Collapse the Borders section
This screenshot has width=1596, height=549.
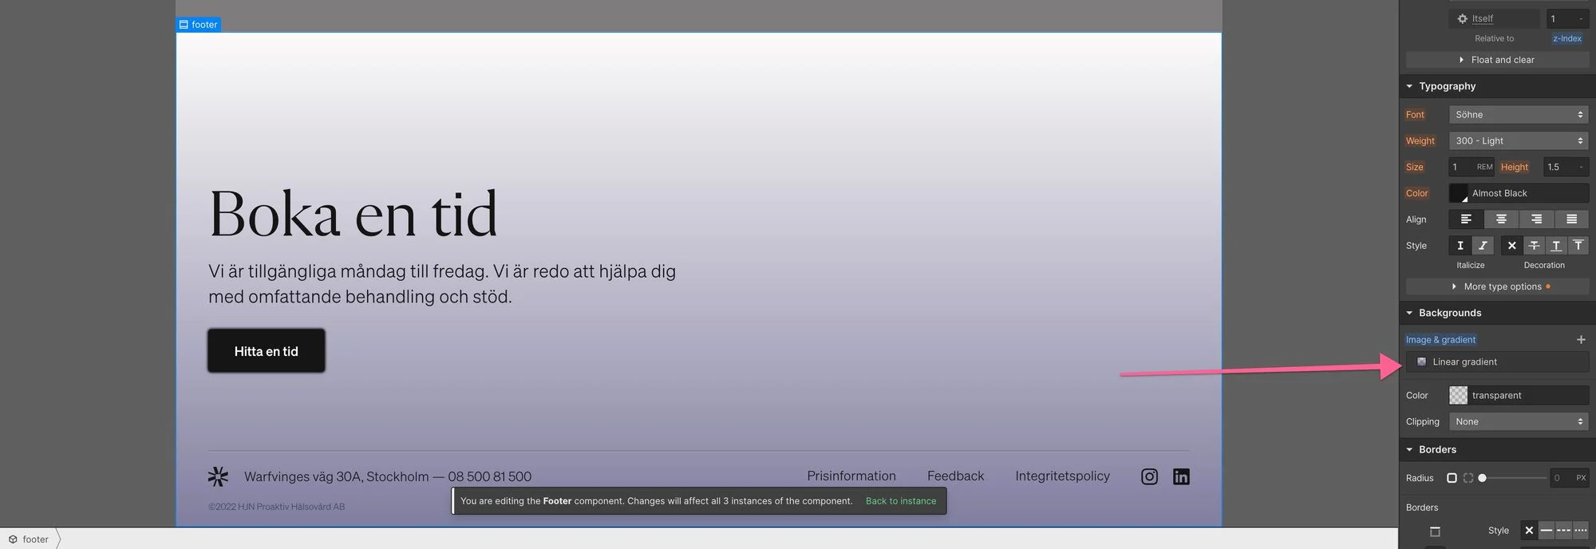coord(1409,450)
